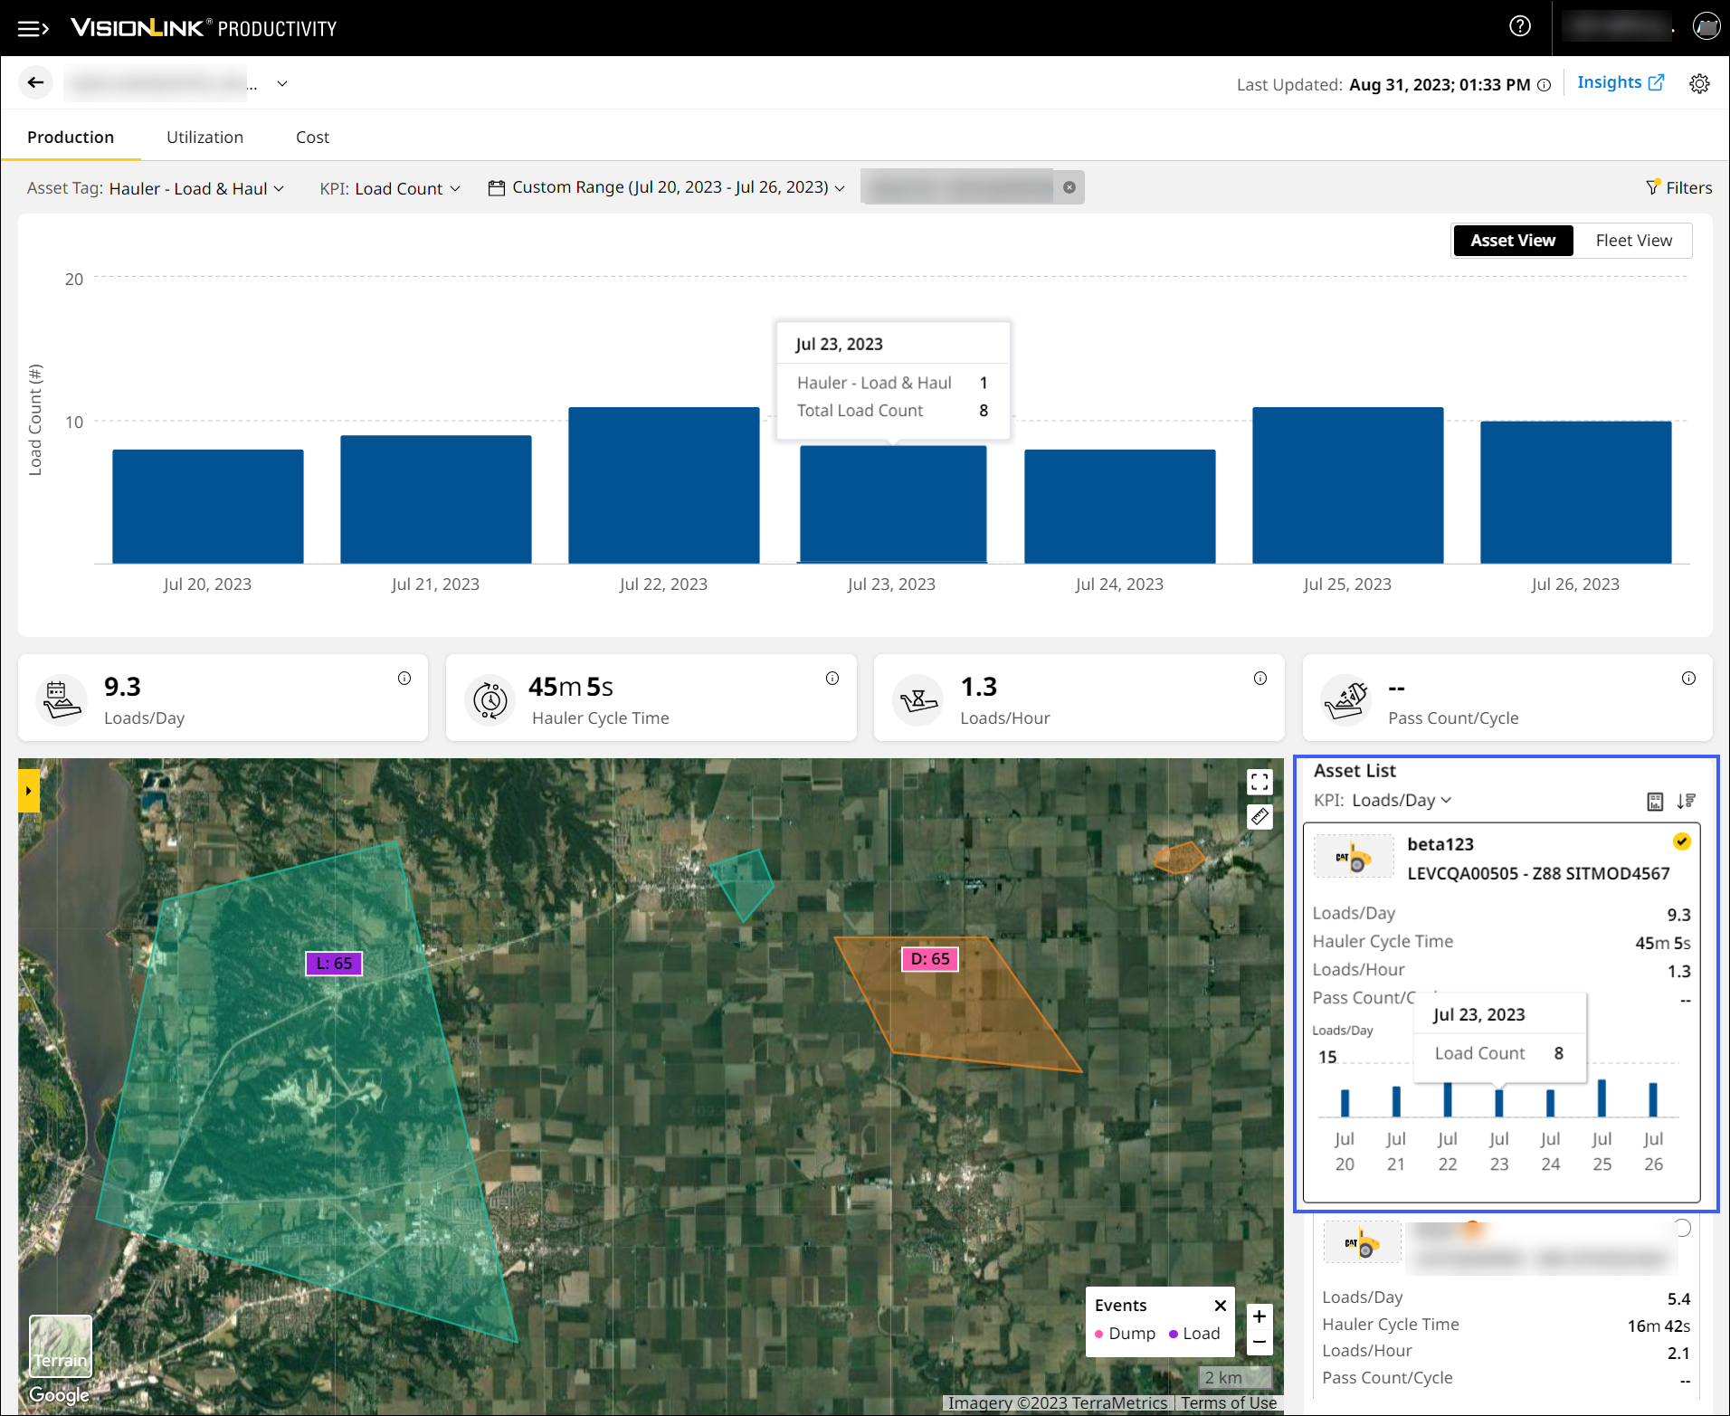Open the Filters panel
The width and height of the screenshot is (1730, 1416).
coord(1678,187)
